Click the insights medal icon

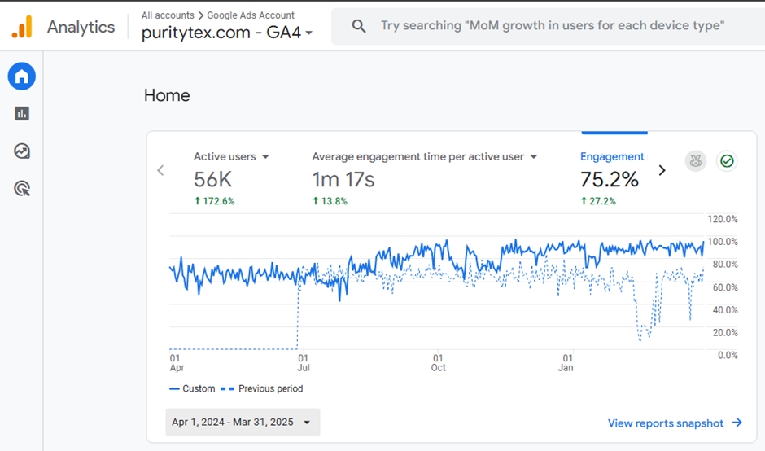(695, 161)
